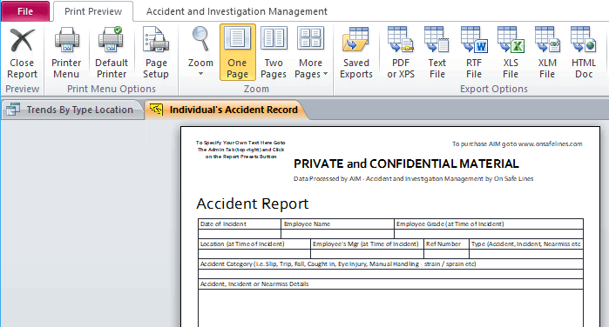Click the Zoom magnifier icon
Viewport: 609px width, 327px height.
(x=200, y=39)
